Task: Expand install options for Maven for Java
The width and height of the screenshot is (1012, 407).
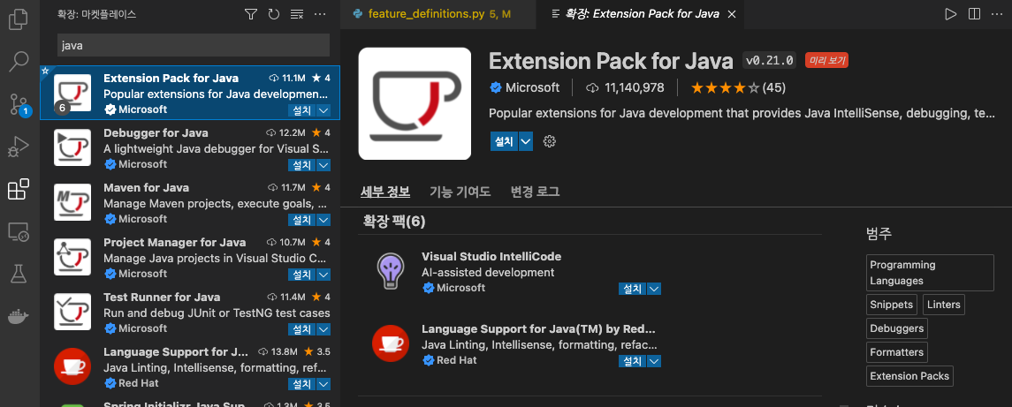Action: click(x=324, y=220)
